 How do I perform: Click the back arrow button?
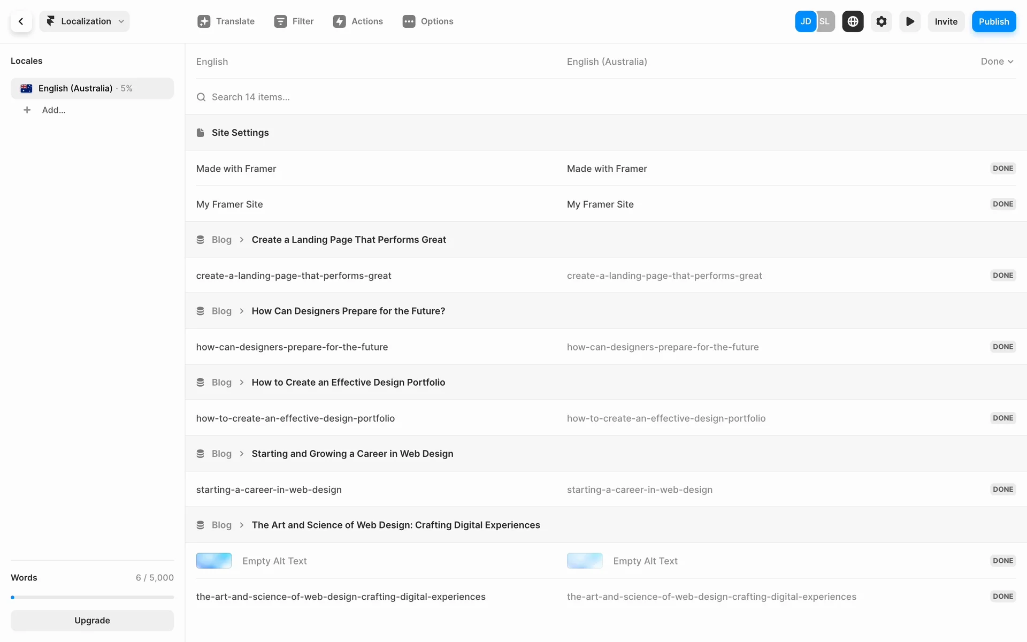21,21
